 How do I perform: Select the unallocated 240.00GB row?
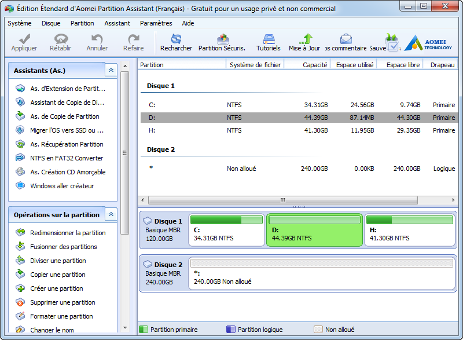point(299,169)
